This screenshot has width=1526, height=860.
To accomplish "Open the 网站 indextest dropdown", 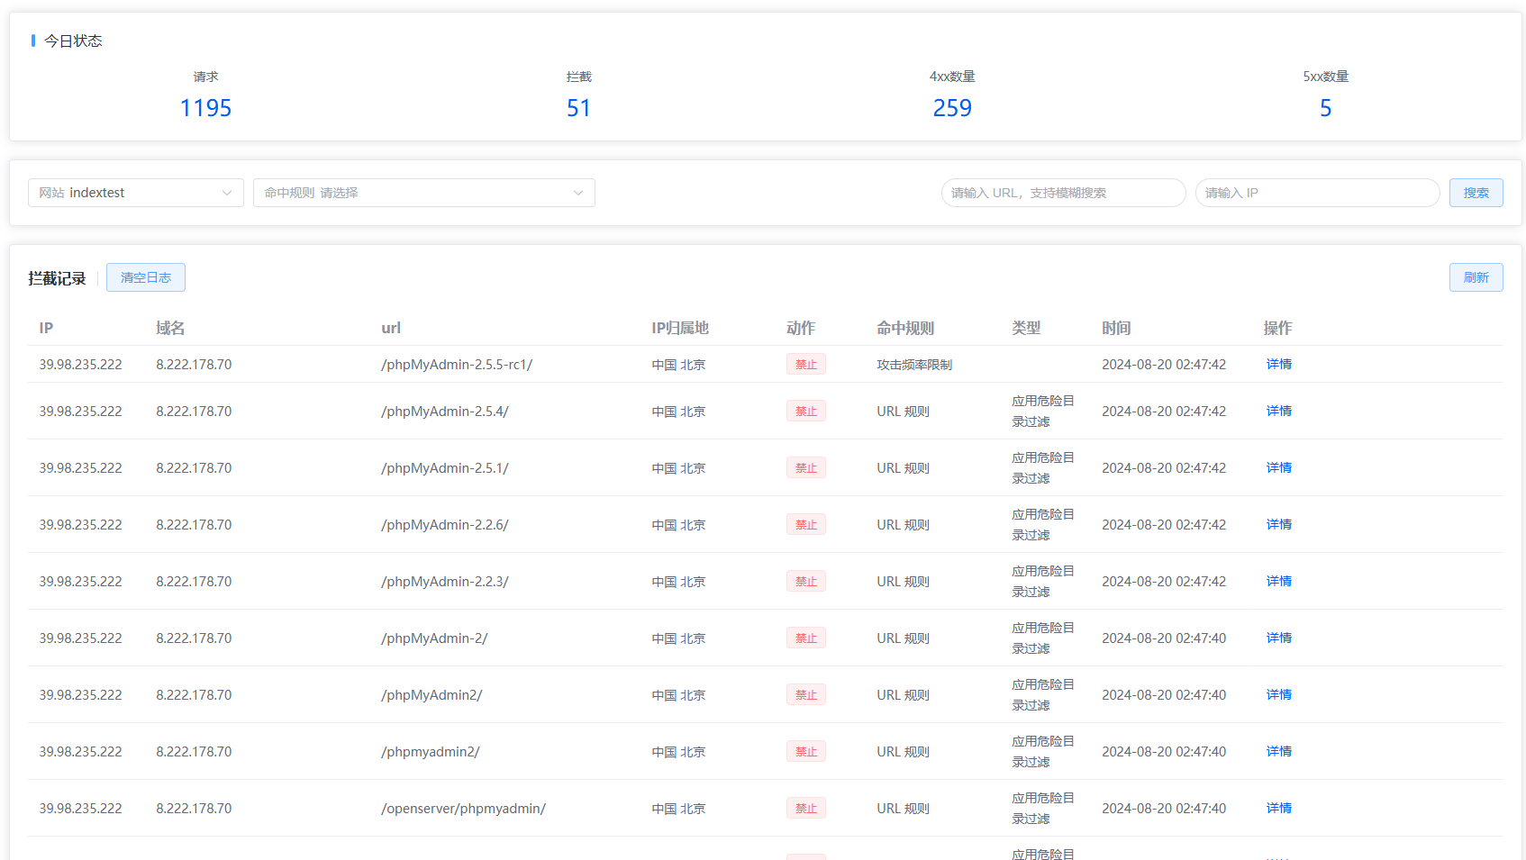I will click(x=136, y=193).
